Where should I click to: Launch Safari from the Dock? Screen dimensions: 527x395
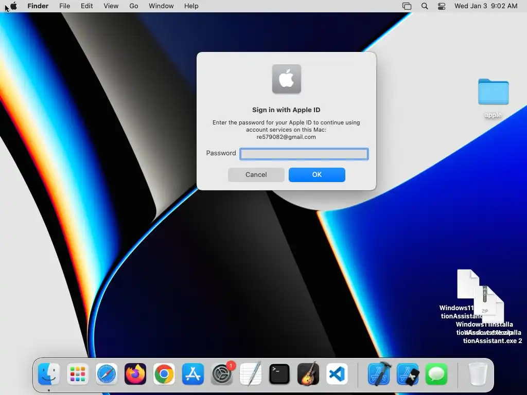[107, 374]
